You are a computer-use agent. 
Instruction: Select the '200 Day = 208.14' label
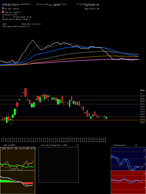[13, 12]
